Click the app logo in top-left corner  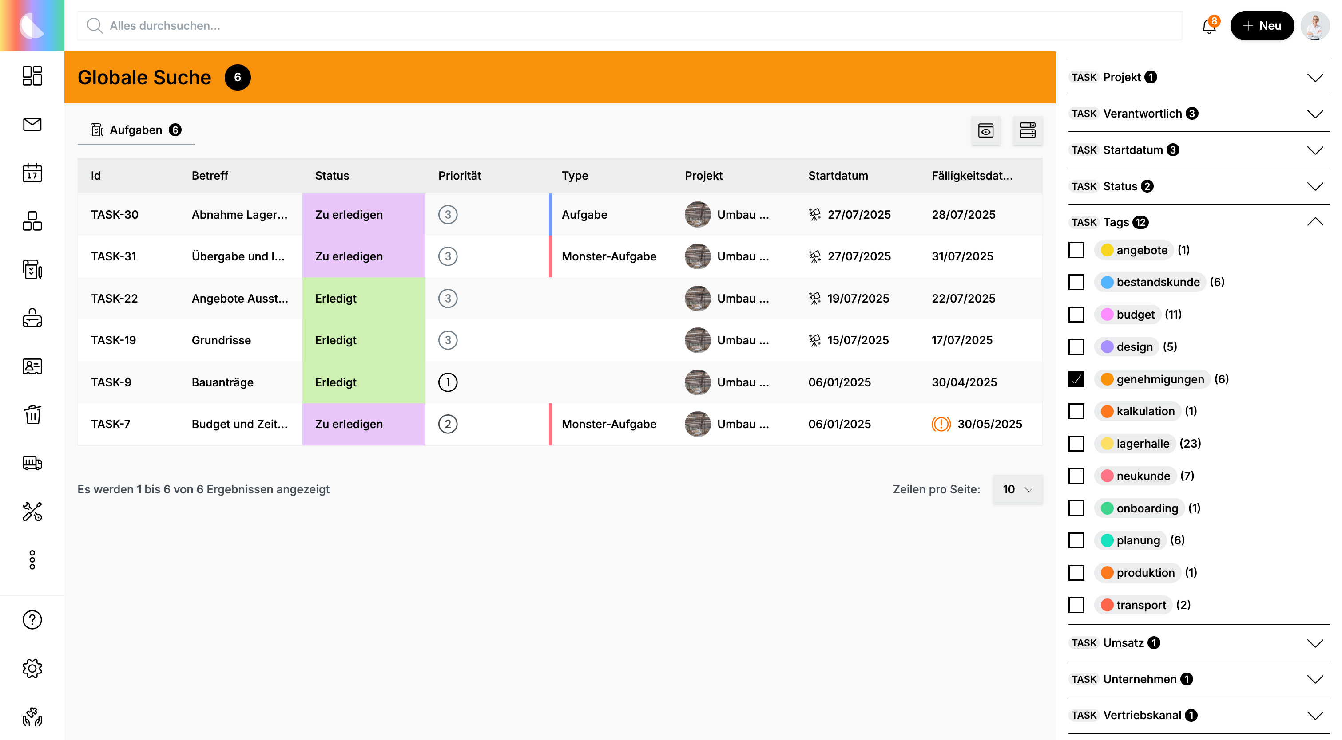click(32, 25)
